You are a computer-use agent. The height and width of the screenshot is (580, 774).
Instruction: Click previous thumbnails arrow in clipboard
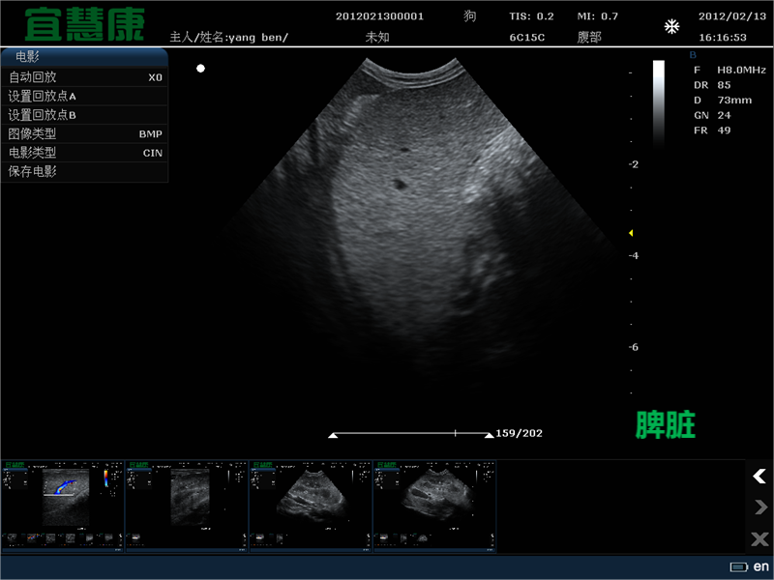(759, 476)
